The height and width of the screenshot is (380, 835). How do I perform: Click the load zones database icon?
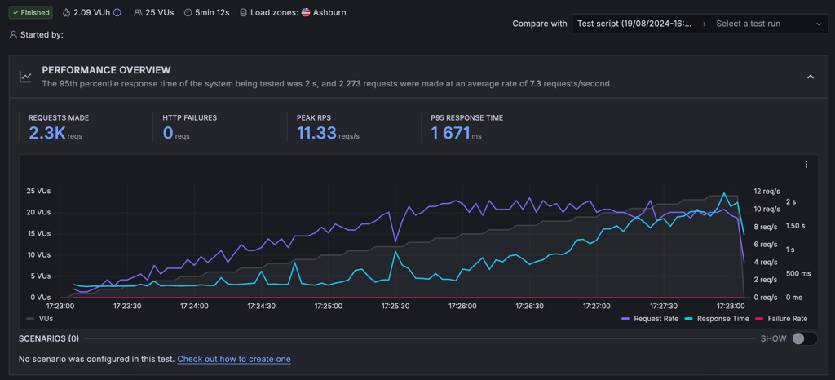[x=243, y=12]
